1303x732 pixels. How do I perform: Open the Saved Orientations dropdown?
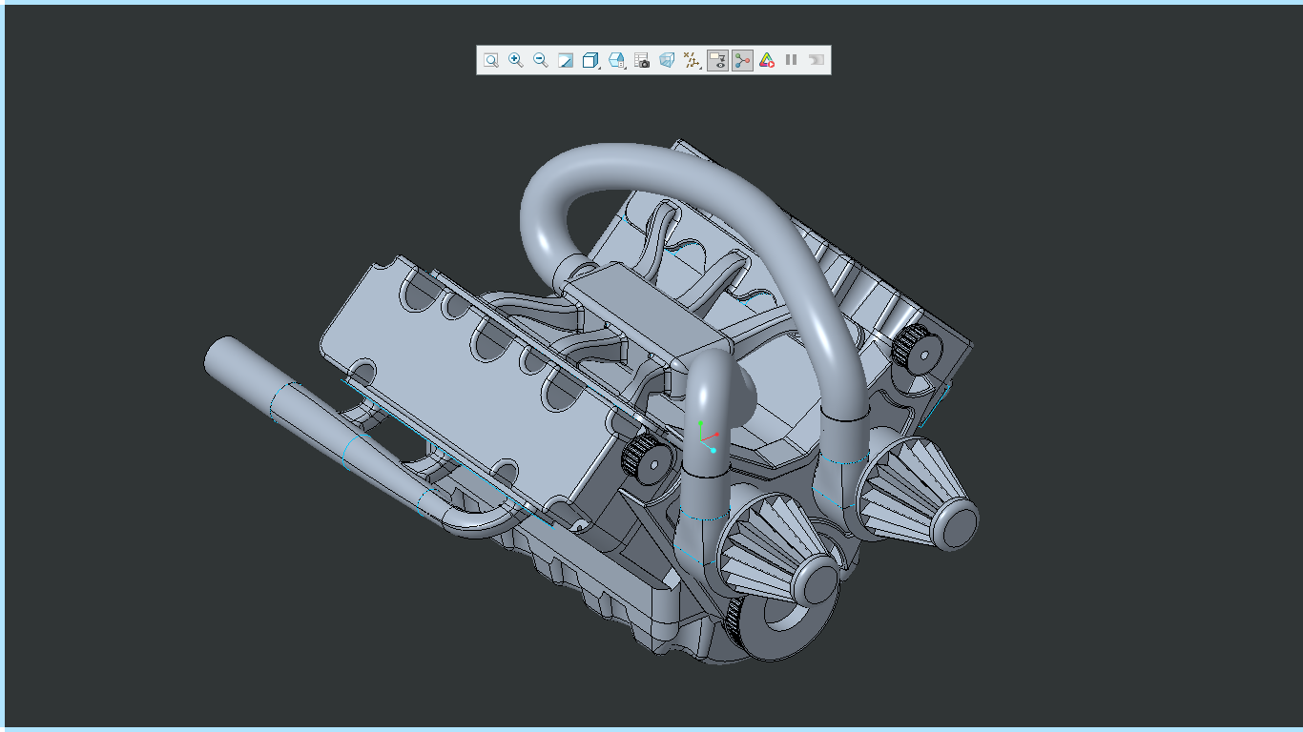(617, 60)
